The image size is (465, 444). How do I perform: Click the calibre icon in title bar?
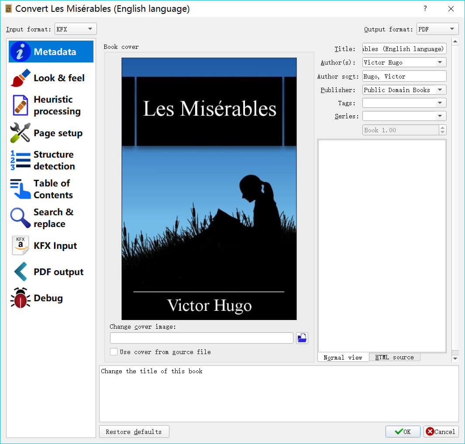click(8, 9)
